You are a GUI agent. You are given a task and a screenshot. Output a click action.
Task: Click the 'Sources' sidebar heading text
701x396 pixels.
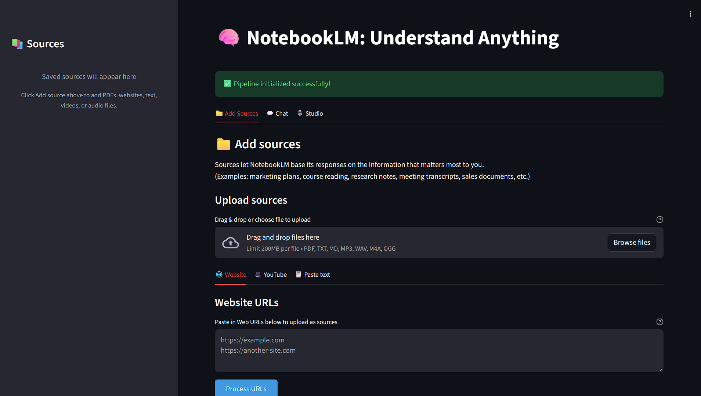46,44
